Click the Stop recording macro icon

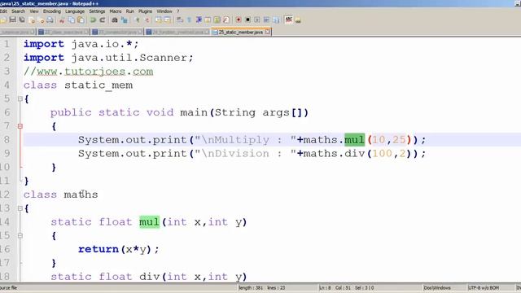tap(247, 20)
